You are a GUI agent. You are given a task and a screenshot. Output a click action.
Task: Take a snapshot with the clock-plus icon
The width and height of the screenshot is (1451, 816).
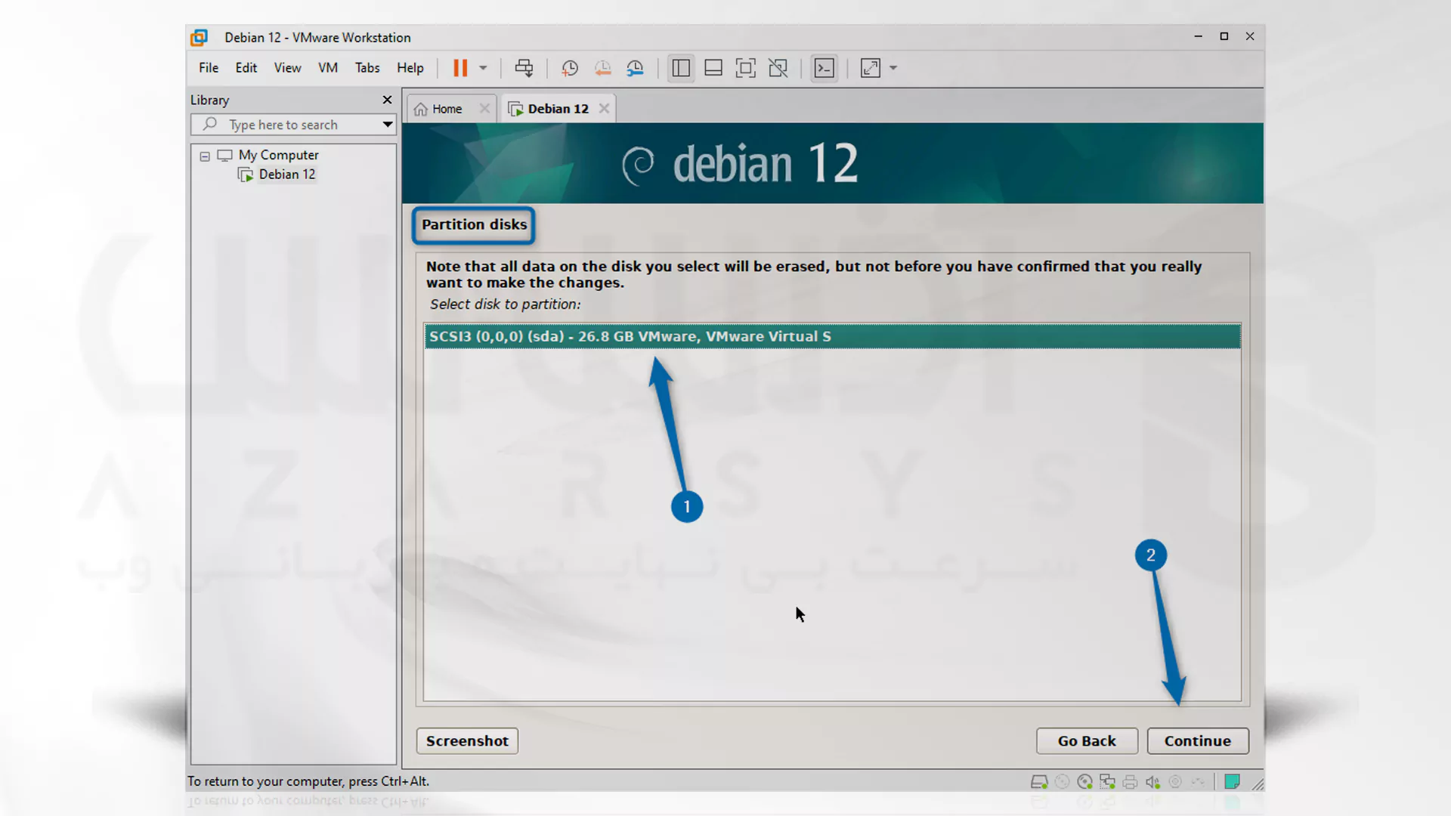(x=570, y=68)
